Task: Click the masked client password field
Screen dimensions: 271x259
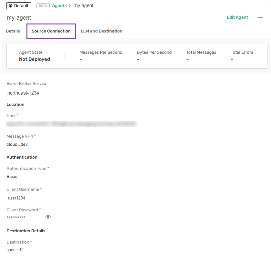Action: [x=16, y=218]
